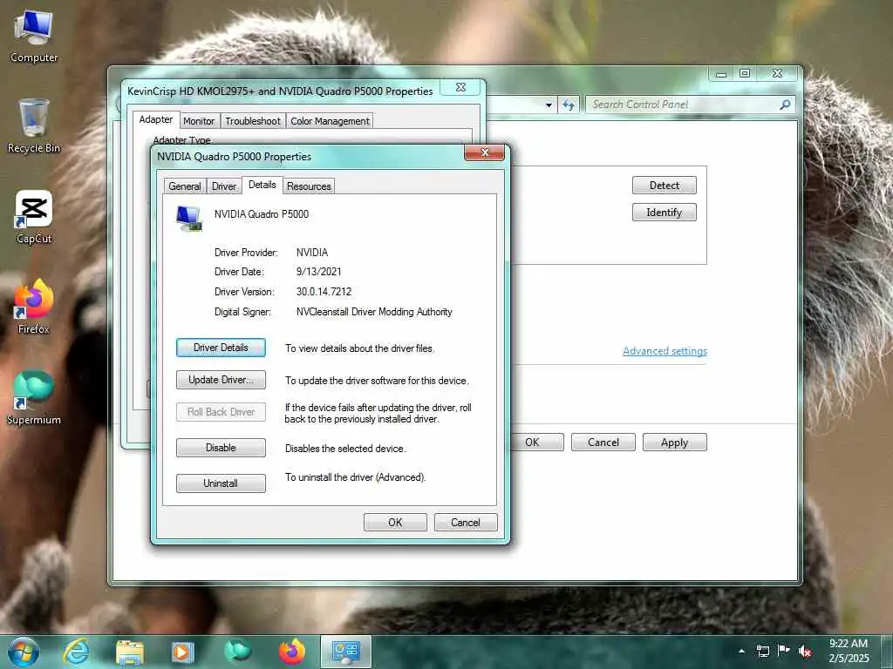Launch Supermium from the desktop shortcut
The image size is (893, 669).
click(x=34, y=397)
